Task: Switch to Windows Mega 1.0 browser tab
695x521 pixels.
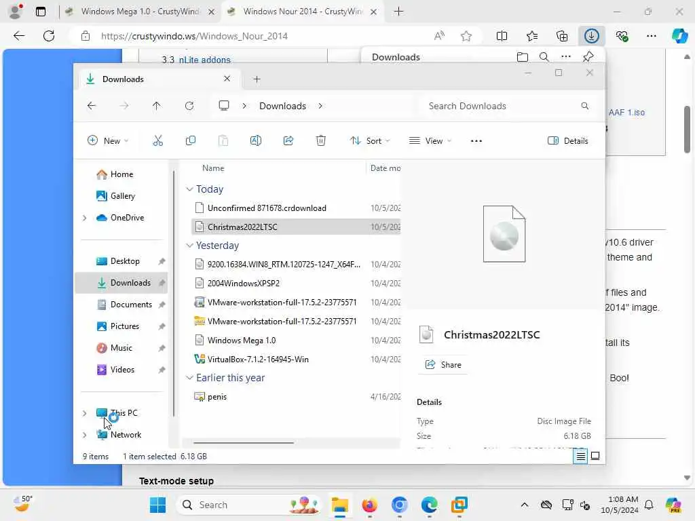Action: pyautogui.click(x=140, y=12)
